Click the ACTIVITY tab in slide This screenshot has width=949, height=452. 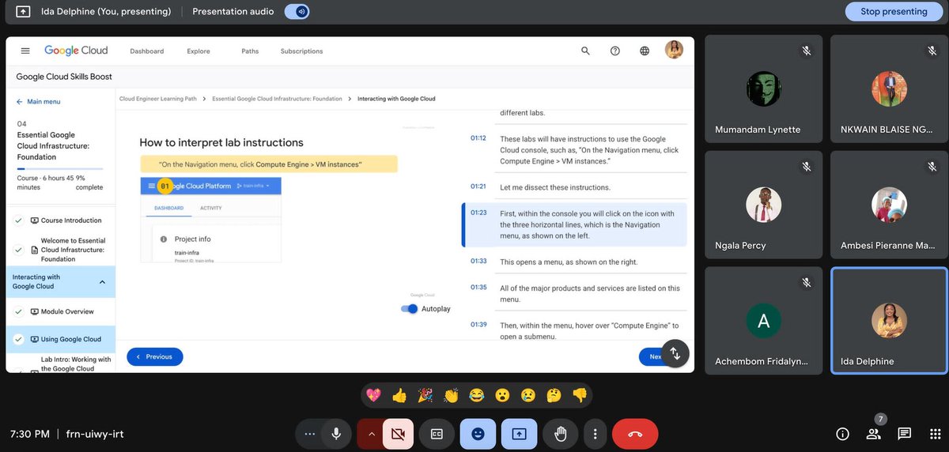click(211, 208)
